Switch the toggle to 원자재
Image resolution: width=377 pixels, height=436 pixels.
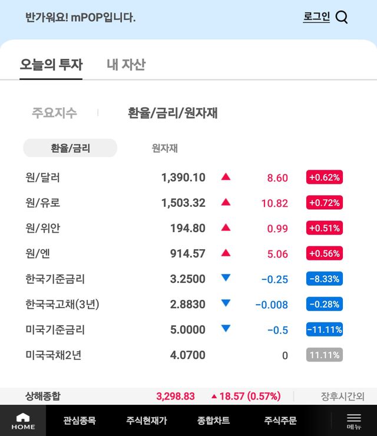click(x=164, y=148)
